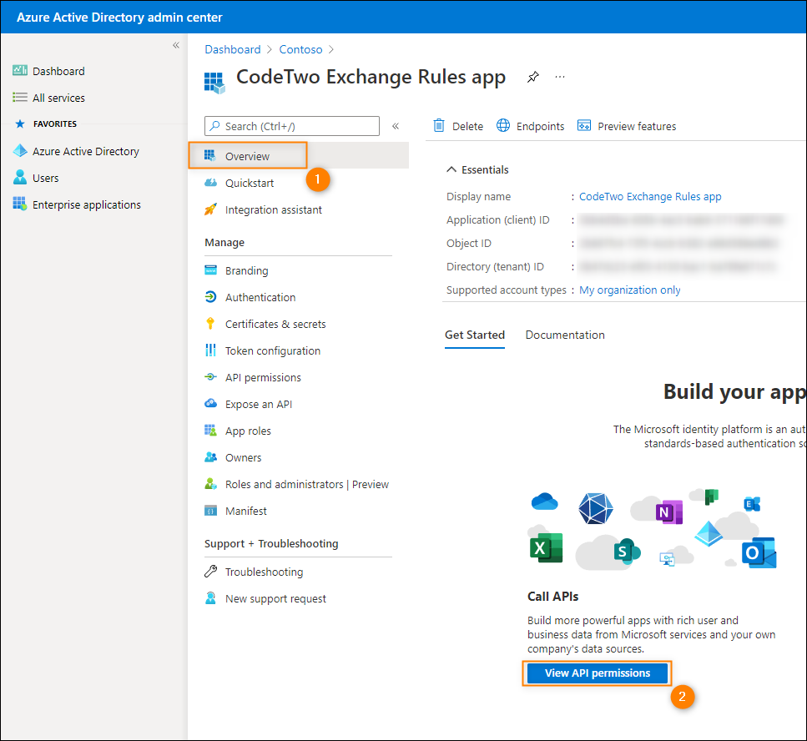The image size is (807, 741).
Task: Click the Dashboard icon in the left sidebar
Action: 20,70
